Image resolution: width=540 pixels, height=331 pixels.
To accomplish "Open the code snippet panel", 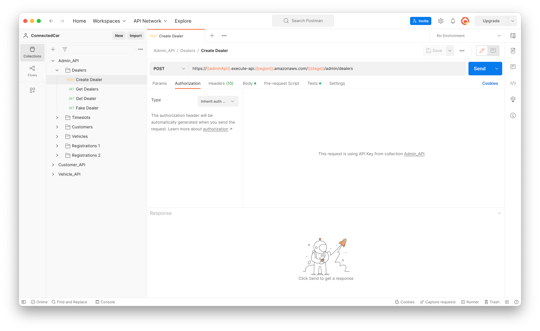I will click(x=513, y=83).
